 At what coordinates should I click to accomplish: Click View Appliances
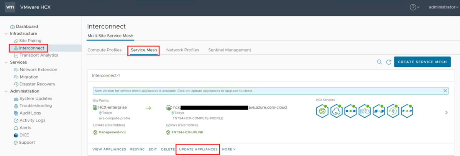tap(109, 149)
